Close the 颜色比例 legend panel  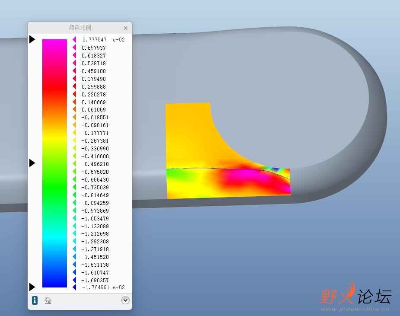point(126,28)
